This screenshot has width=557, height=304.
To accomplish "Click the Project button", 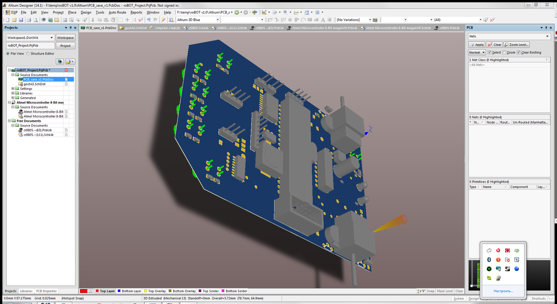I will pos(66,46).
